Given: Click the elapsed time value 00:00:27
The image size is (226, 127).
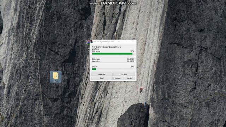Looking at the screenshot, I should (x=131, y=59).
